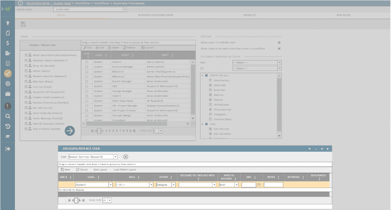Open the search magnifier sidebar icon
391x210 pixels.
8,116
